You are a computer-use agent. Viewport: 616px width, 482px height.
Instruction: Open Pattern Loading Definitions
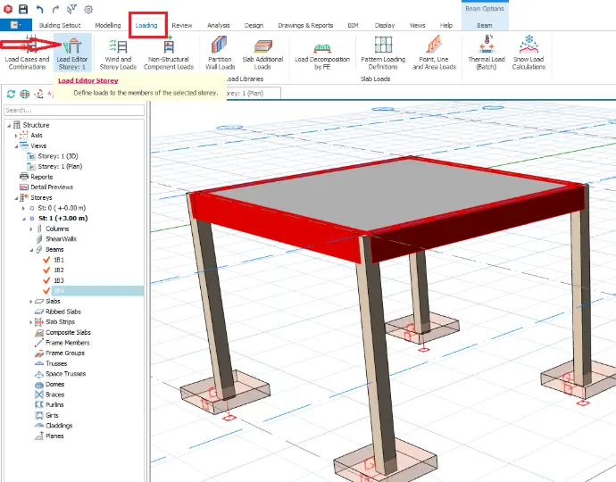[383, 53]
